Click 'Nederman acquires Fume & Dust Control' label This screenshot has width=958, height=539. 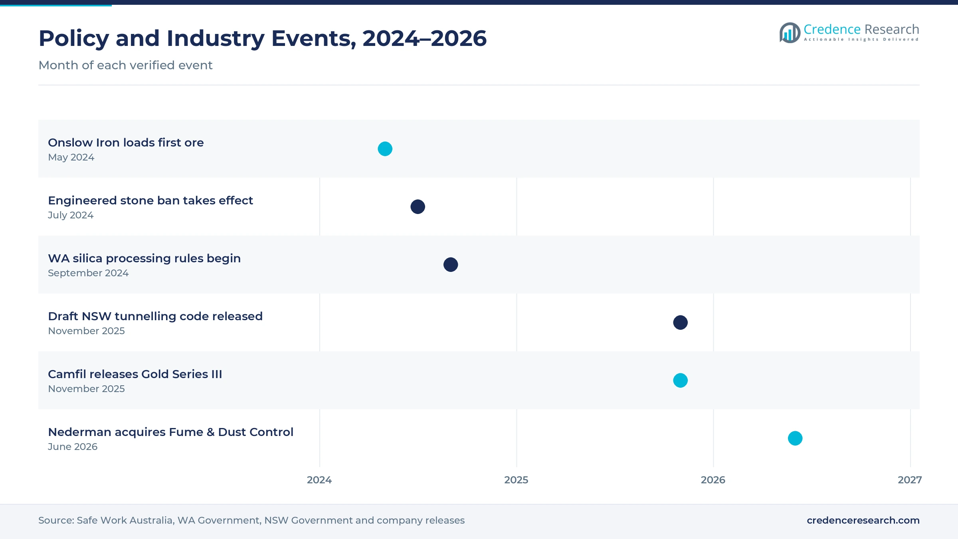(170, 432)
